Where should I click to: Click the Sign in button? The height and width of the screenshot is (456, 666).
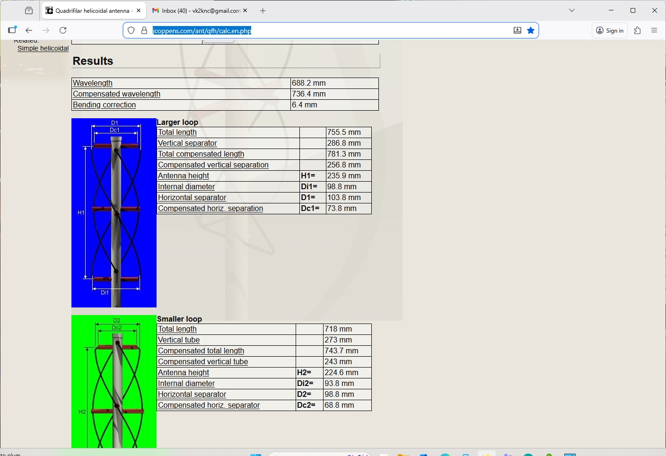pyautogui.click(x=610, y=30)
